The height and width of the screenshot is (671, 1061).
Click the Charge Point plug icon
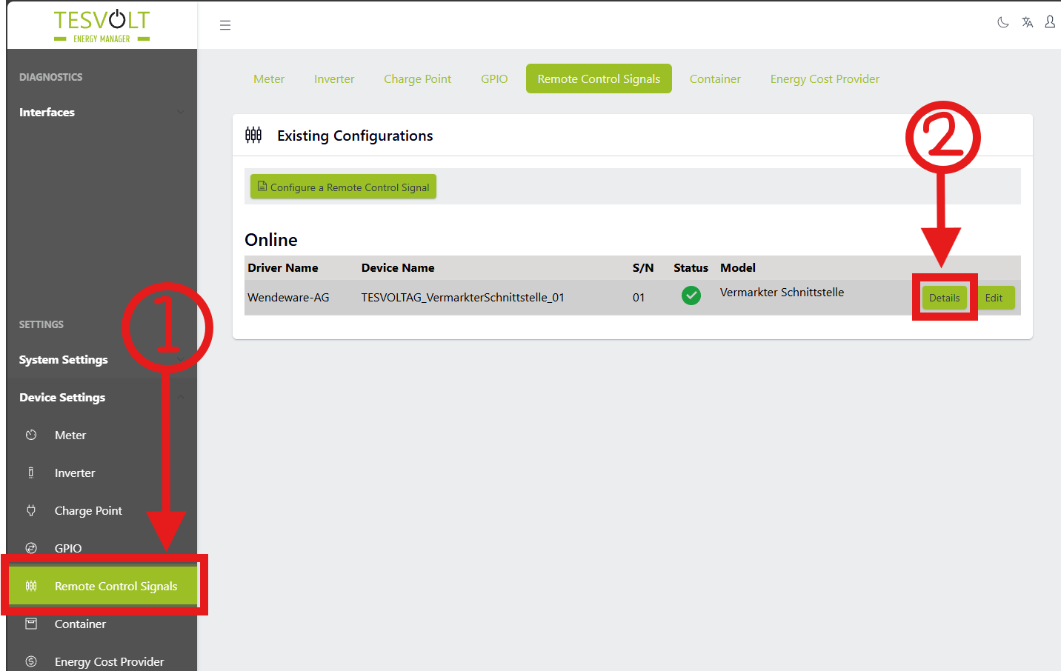tap(31, 510)
